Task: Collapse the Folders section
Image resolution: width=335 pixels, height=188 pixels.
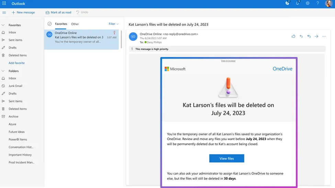Action: tap(3, 71)
